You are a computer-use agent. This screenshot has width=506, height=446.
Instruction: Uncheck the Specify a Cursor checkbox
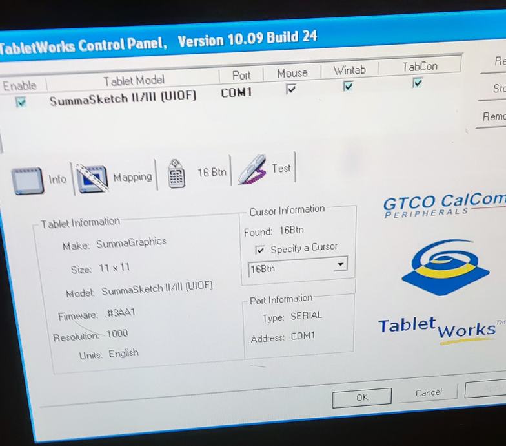click(259, 250)
